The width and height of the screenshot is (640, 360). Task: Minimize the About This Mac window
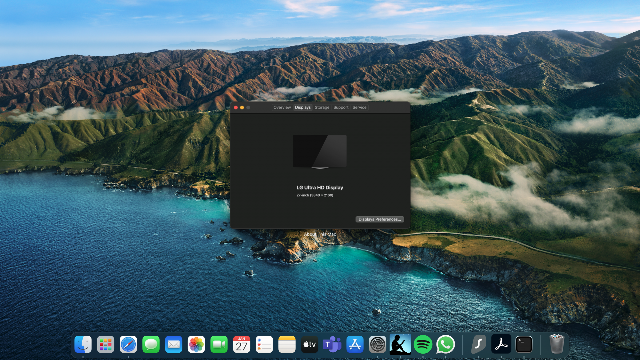point(242,108)
